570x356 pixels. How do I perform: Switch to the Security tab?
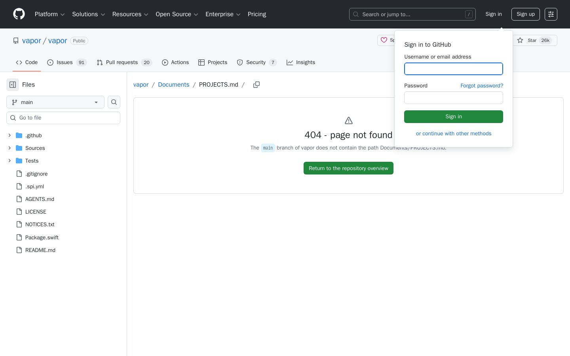(x=257, y=62)
